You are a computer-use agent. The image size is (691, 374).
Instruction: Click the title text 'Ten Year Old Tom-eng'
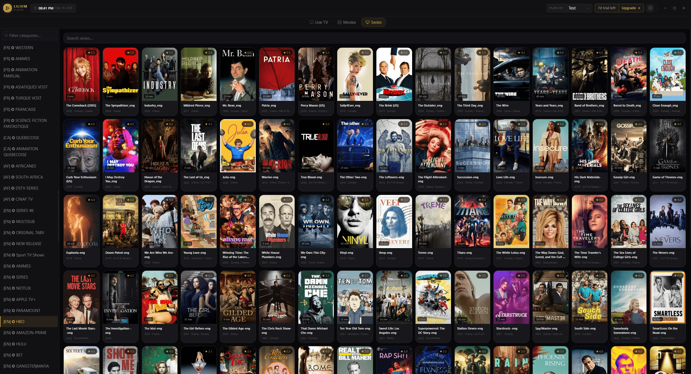tap(355, 328)
